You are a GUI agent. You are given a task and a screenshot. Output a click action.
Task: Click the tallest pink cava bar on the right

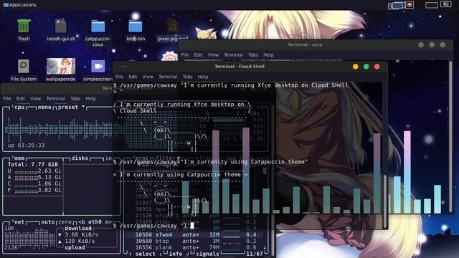pos(407,172)
